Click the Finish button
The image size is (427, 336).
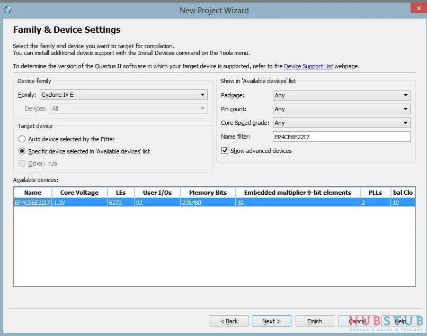[315, 321]
